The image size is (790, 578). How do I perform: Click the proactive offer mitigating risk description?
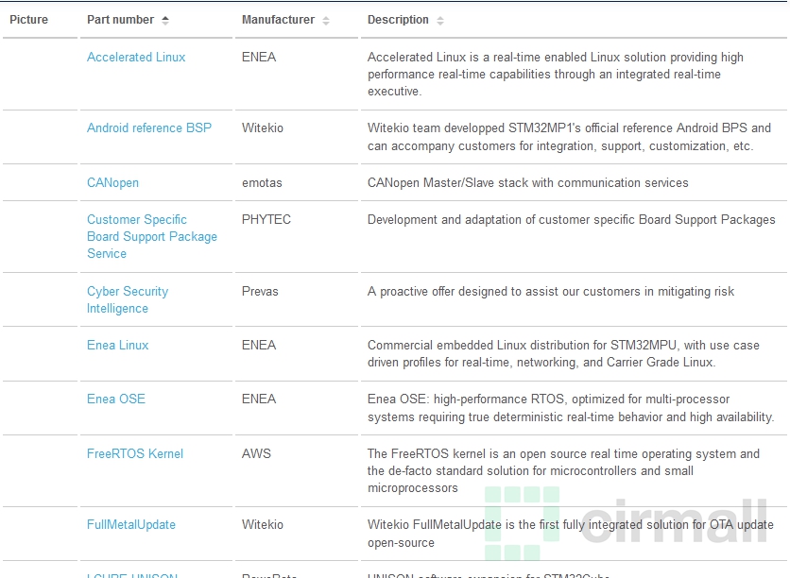(x=551, y=292)
